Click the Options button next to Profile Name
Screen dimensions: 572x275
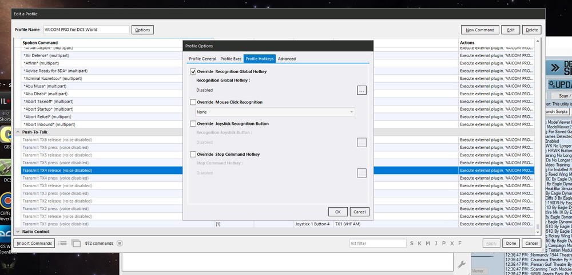click(142, 30)
